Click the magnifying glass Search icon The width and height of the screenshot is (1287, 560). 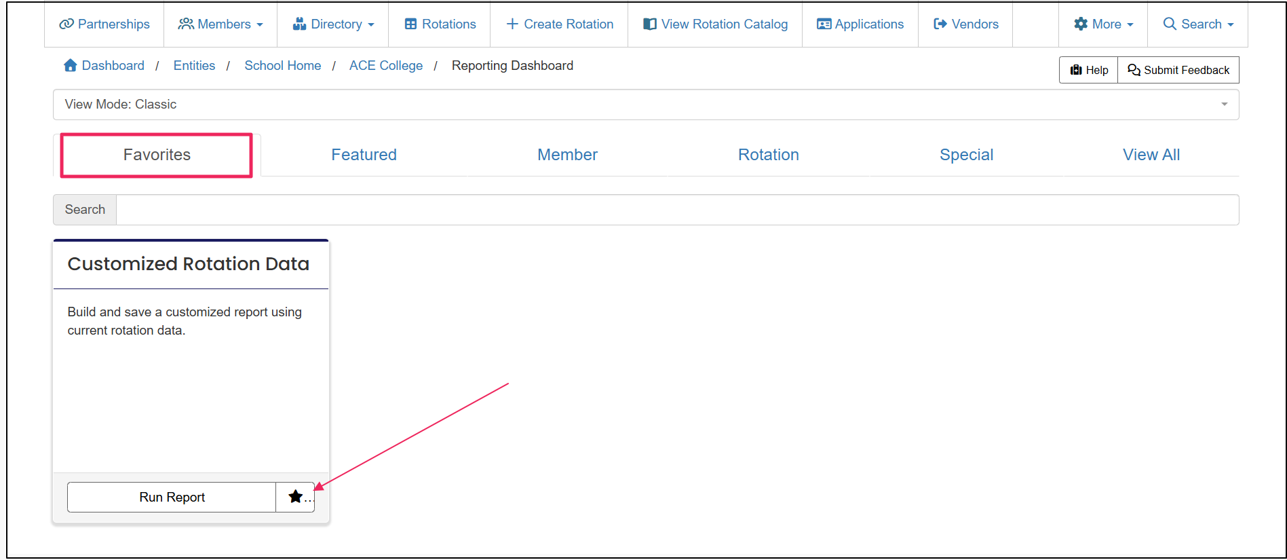click(1170, 24)
